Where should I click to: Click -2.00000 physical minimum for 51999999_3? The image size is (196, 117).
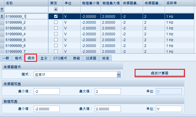point(90,28)
